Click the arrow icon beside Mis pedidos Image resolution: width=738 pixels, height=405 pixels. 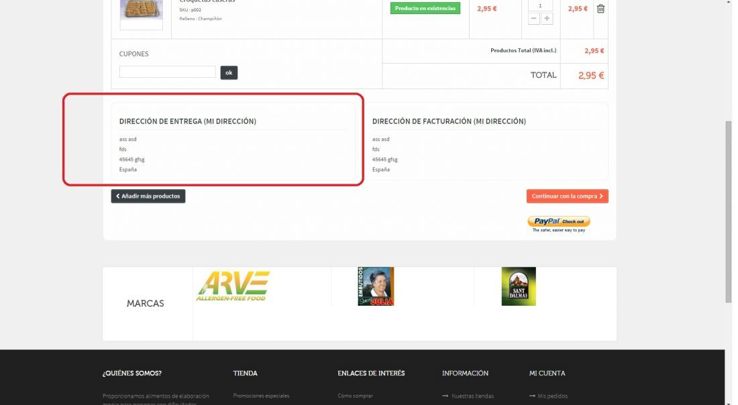point(532,396)
